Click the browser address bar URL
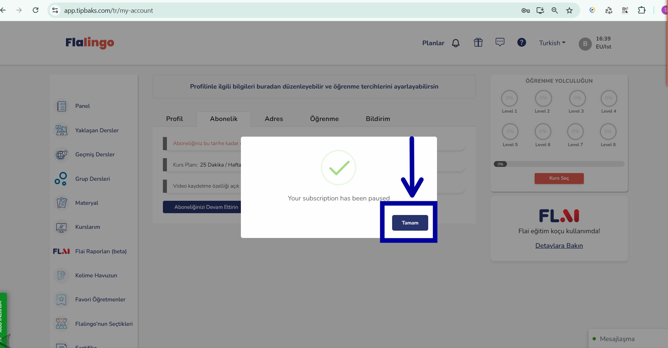 coord(109,11)
